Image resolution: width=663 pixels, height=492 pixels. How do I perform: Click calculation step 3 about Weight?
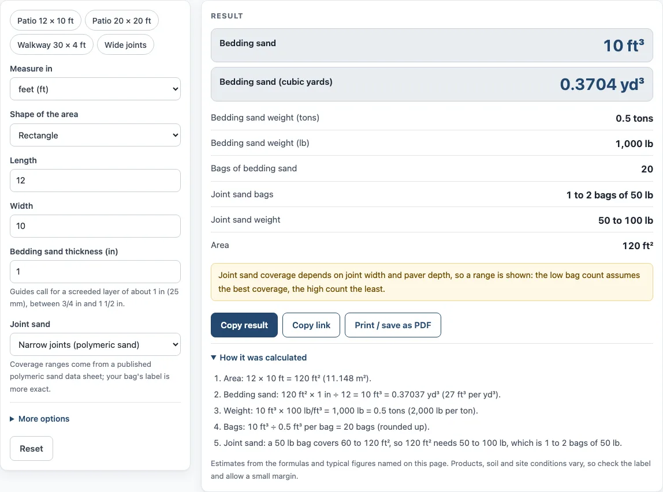coord(351,411)
